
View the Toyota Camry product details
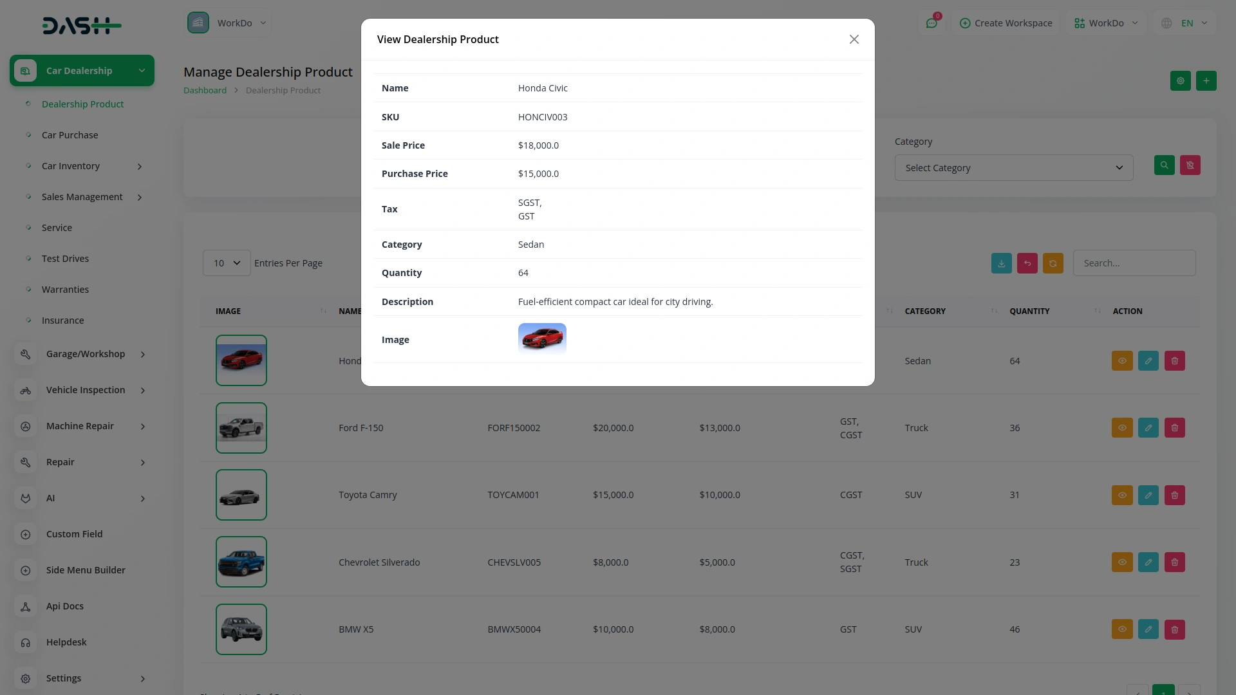click(1121, 495)
